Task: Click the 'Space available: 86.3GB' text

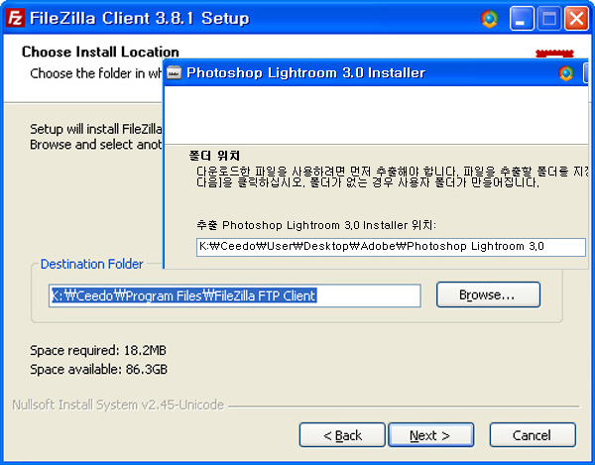Action: point(98,369)
